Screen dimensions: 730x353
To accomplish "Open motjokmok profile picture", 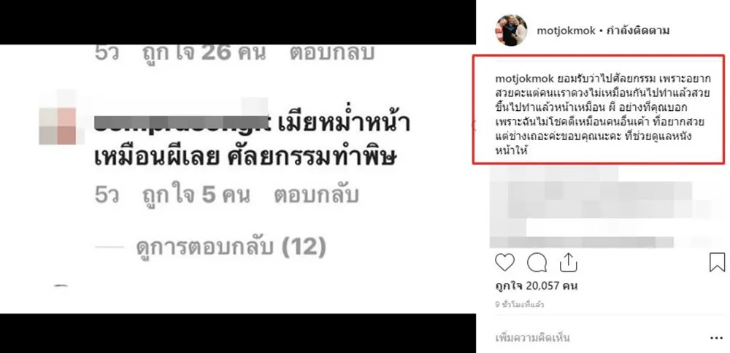I will point(511,30).
